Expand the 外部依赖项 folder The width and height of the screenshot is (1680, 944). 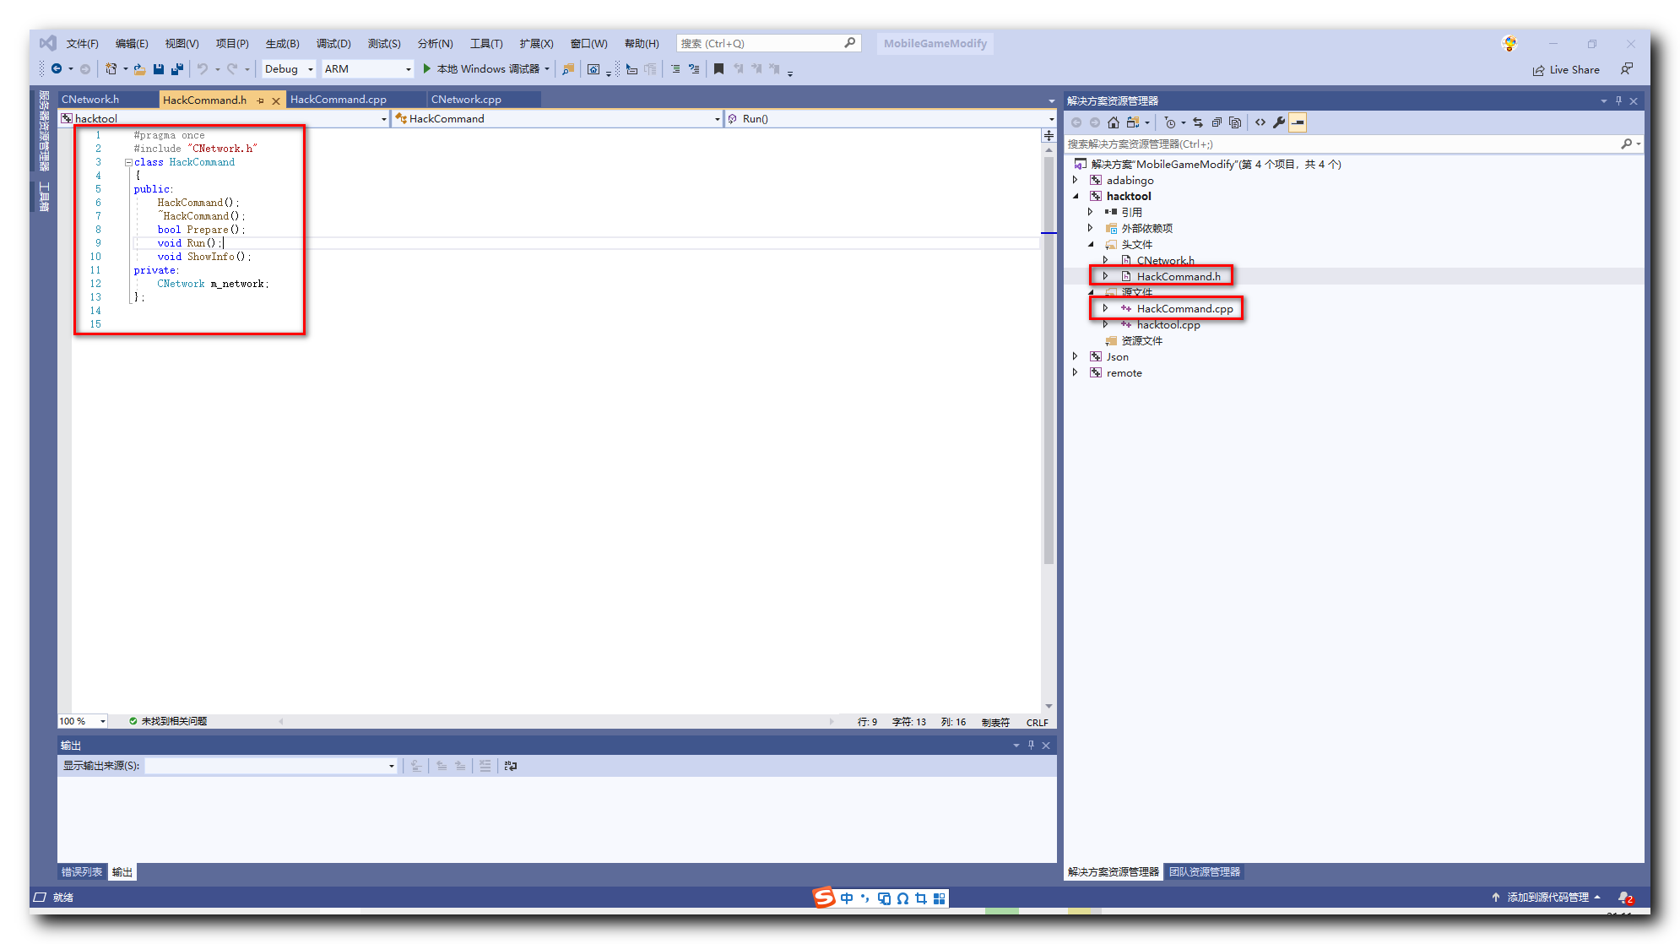[1091, 228]
